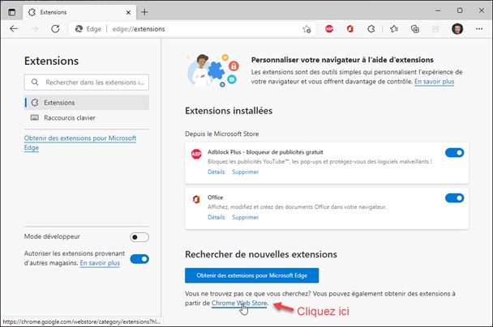This screenshot has width=493, height=327.
Task: Disable the Office extension toggle
Action: (x=454, y=198)
